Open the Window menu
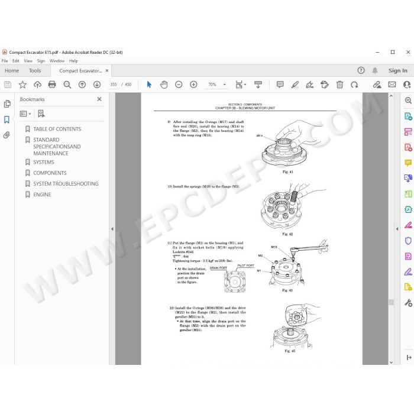The image size is (414, 414). pyautogui.click(x=57, y=61)
